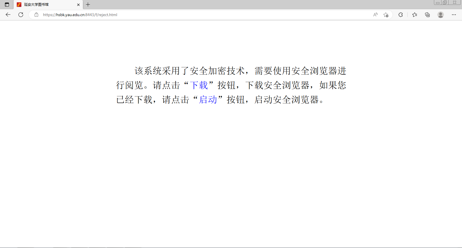Open a new tab with plus button

[x=88, y=5]
